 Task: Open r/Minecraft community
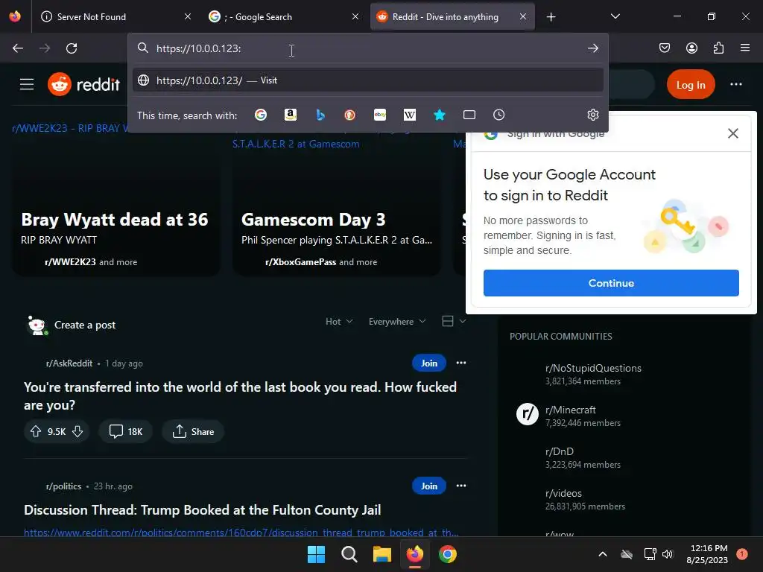(570, 410)
